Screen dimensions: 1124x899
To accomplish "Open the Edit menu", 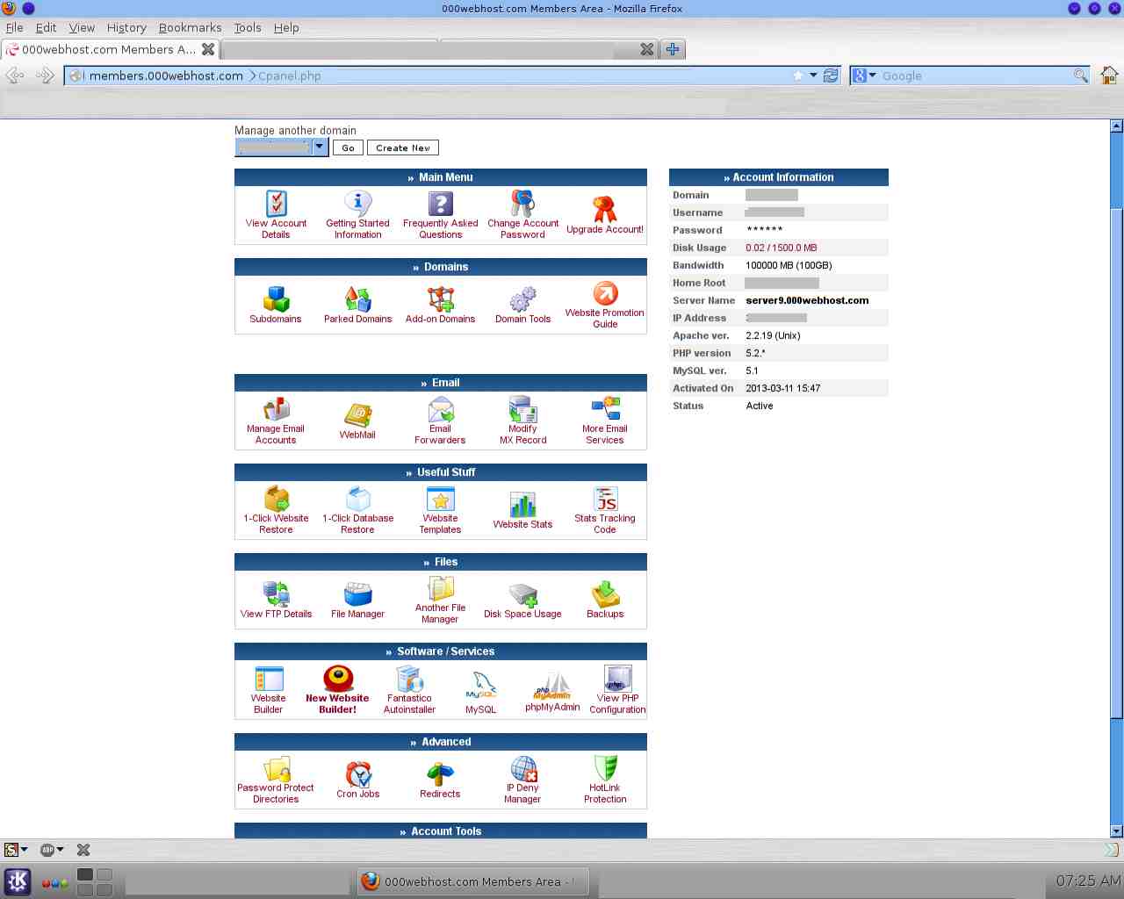I will (x=47, y=27).
